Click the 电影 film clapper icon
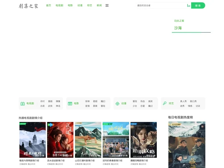The image size is (224, 168). click(70, 104)
